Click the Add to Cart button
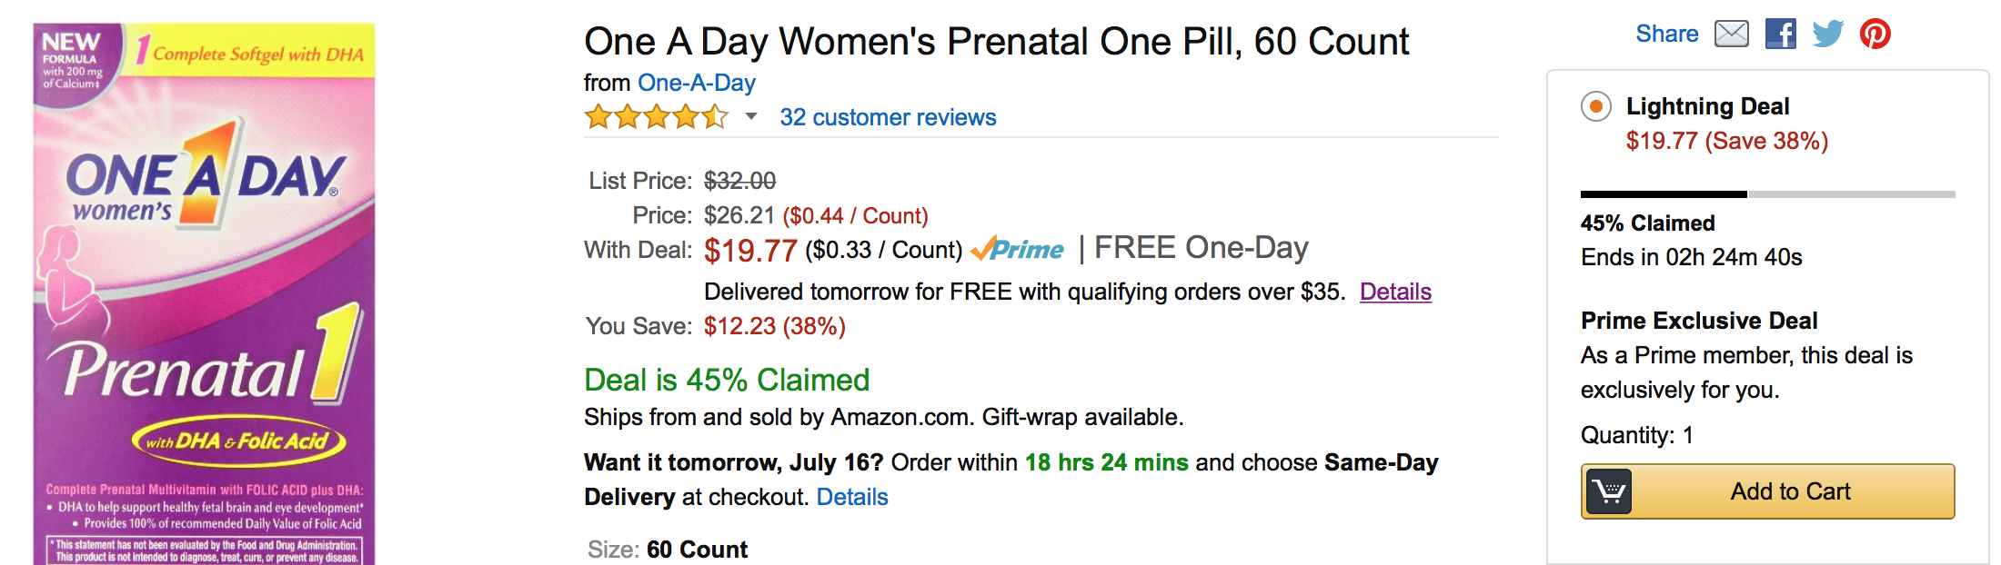The width and height of the screenshot is (2001, 565). coord(1767,491)
